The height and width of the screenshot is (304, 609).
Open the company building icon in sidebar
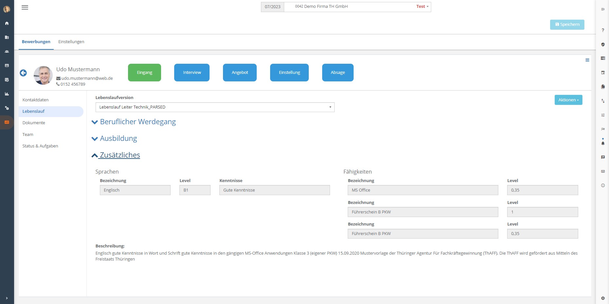(7, 37)
